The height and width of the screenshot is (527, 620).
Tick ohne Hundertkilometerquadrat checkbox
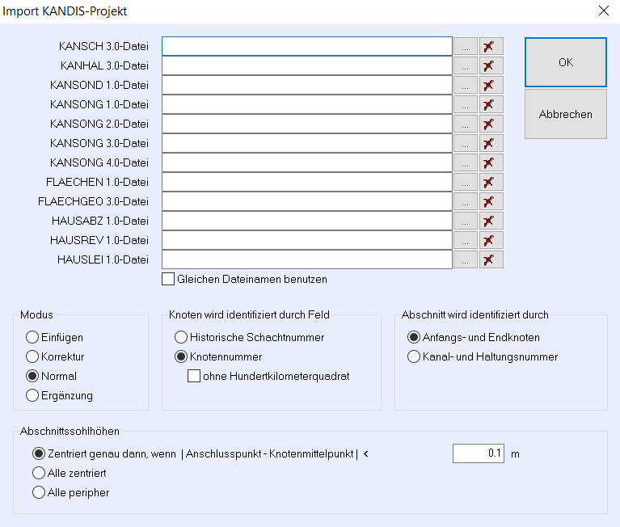tap(194, 376)
